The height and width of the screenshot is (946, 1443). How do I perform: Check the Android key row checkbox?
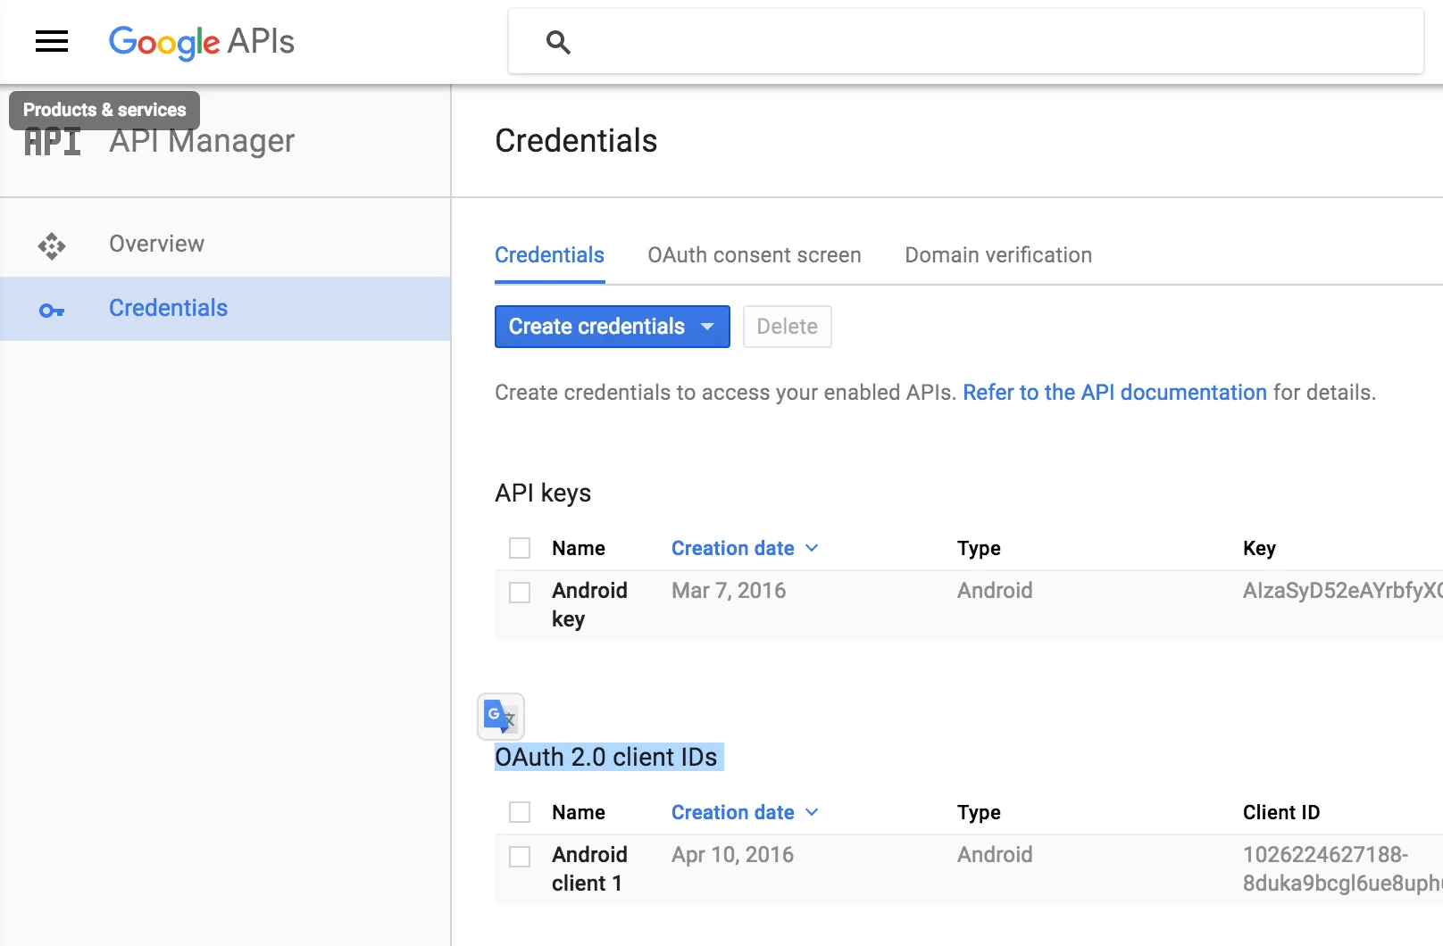[520, 592]
